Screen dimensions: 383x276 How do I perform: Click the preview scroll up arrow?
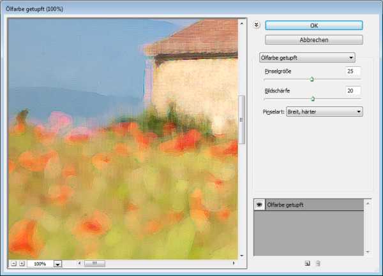[x=242, y=24]
